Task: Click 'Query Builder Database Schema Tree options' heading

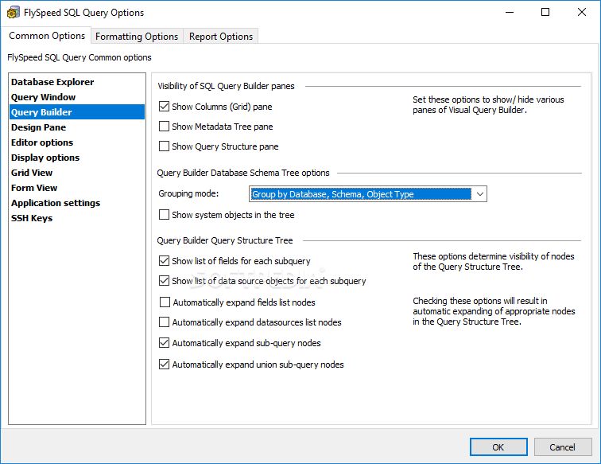Action: [x=243, y=173]
